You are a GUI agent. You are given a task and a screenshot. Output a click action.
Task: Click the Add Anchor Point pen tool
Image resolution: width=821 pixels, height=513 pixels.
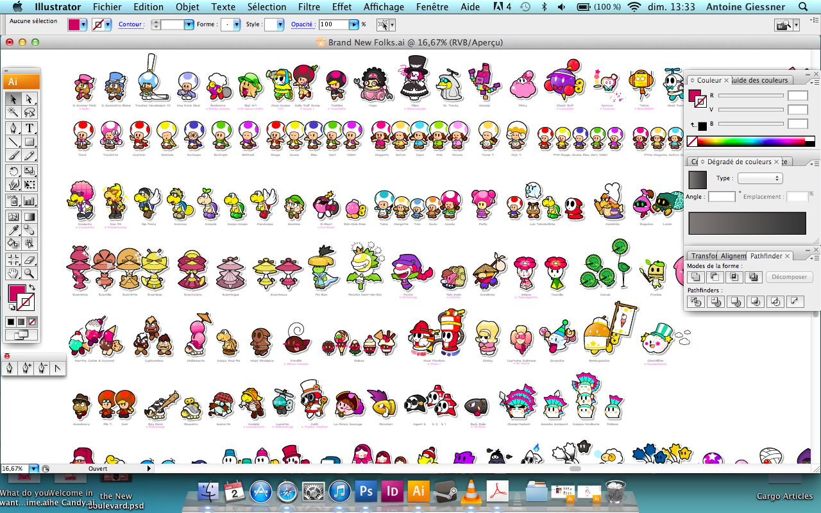tap(26, 368)
